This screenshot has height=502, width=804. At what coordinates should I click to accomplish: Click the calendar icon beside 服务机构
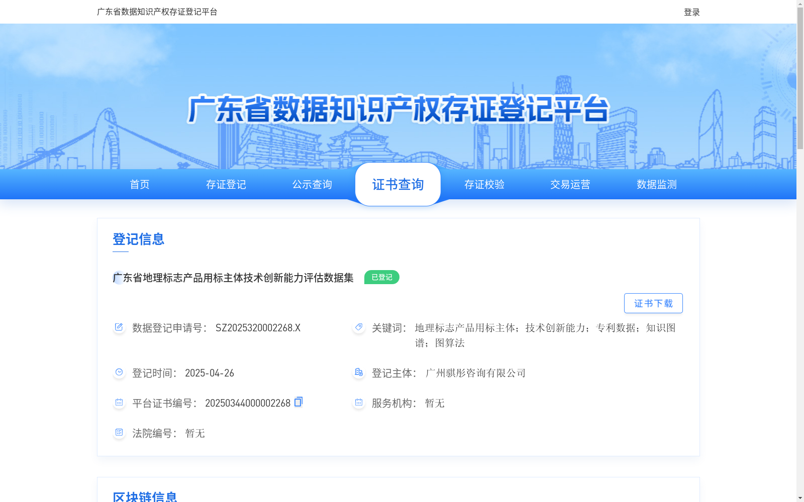(358, 402)
